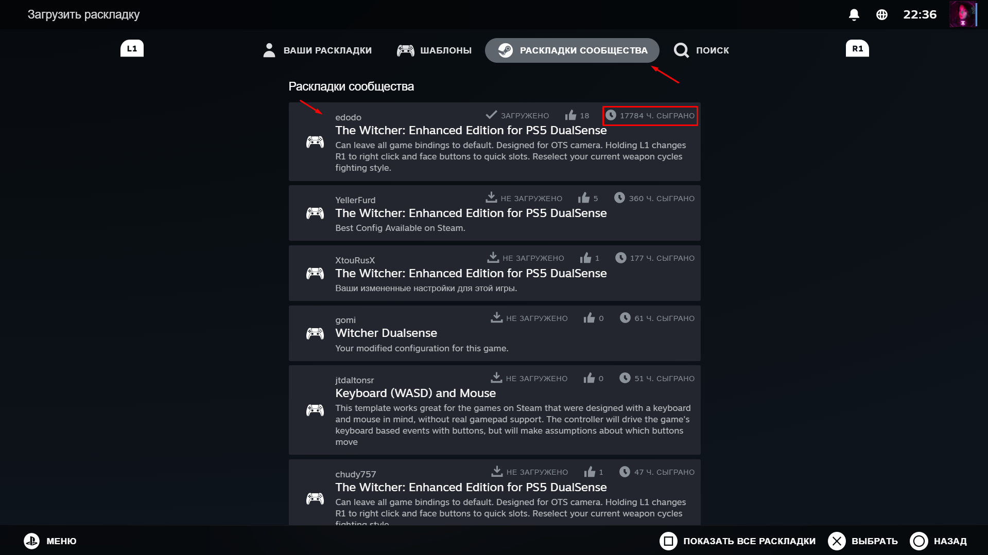Click the PlayStation Меню button
The height and width of the screenshot is (555, 988).
(50, 541)
